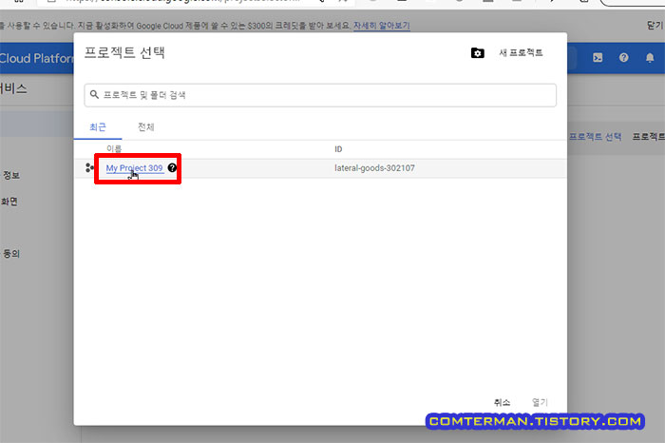This screenshot has width=665, height=443.
Task: Click the project icon left of My Project 309
Action: pyautogui.click(x=89, y=168)
